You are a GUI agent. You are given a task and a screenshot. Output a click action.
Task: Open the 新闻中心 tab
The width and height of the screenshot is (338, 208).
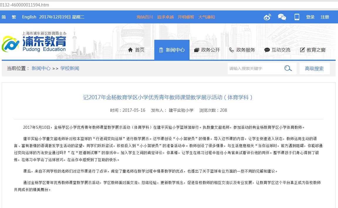pos(172,50)
